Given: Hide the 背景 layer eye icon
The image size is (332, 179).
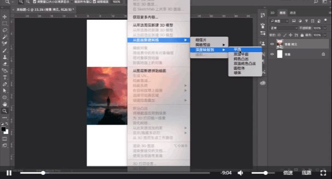Looking at the screenshot, I should tap(272, 54).
